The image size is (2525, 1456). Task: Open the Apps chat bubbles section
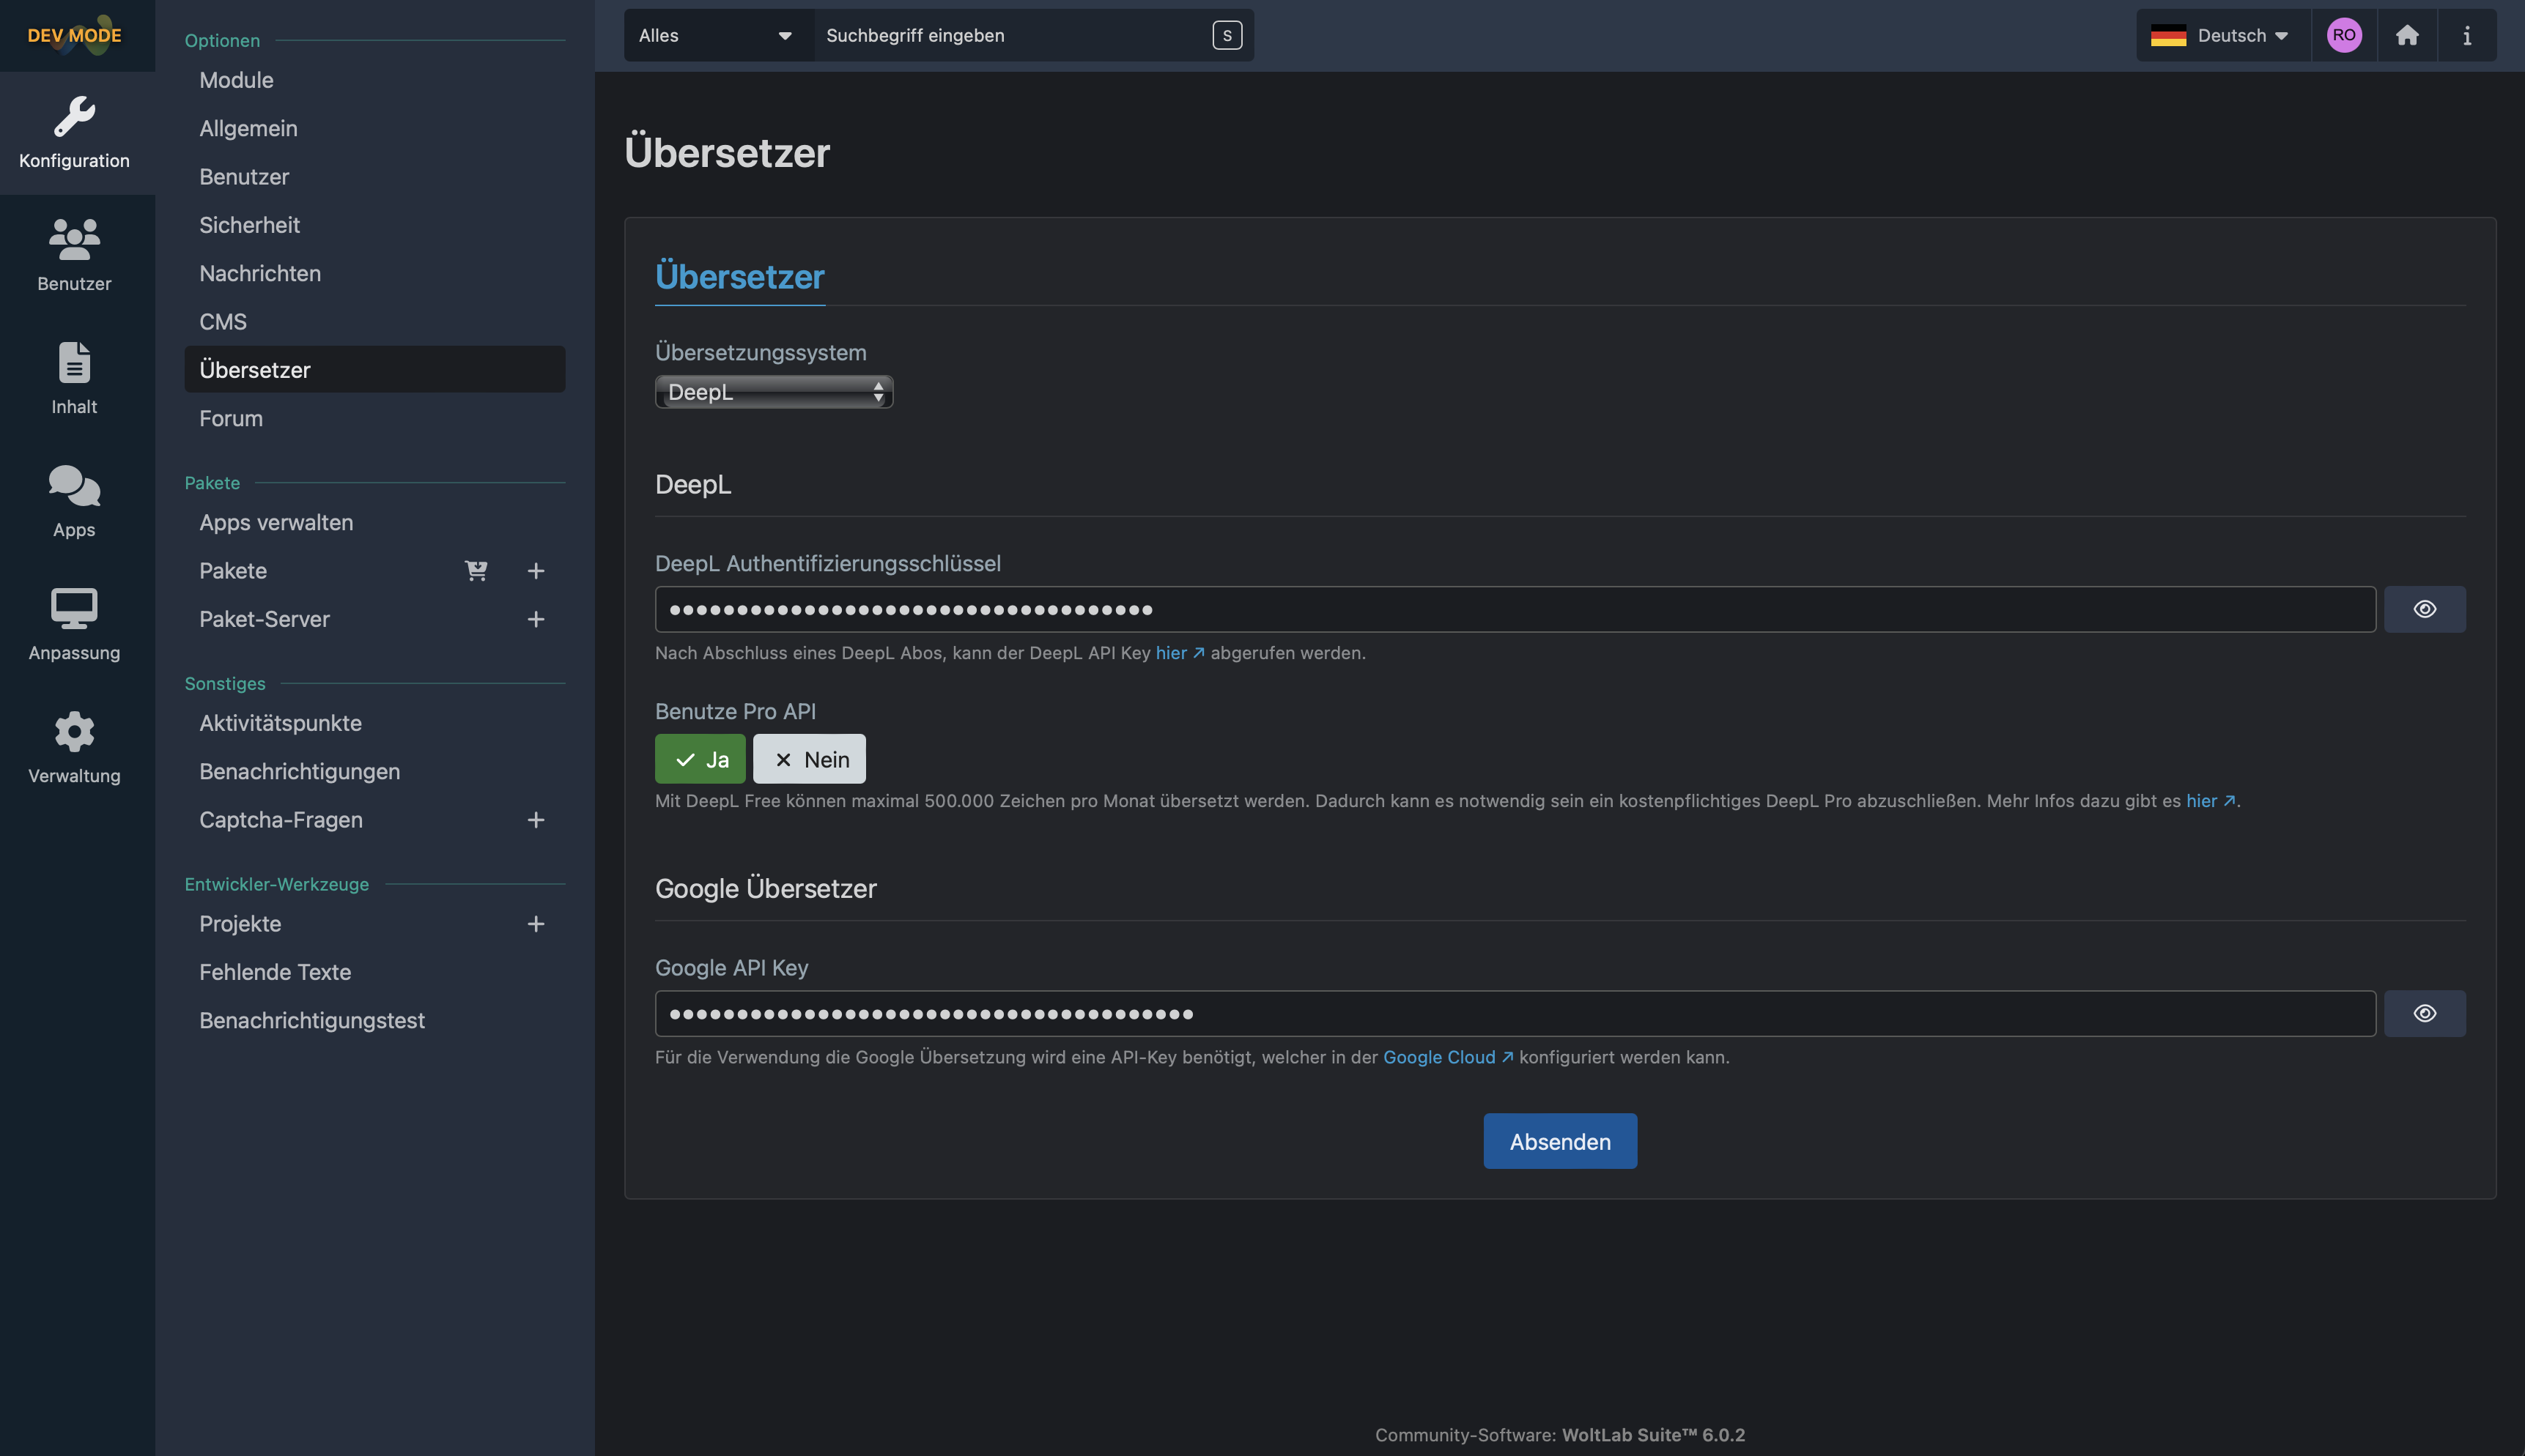(x=75, y=501)
